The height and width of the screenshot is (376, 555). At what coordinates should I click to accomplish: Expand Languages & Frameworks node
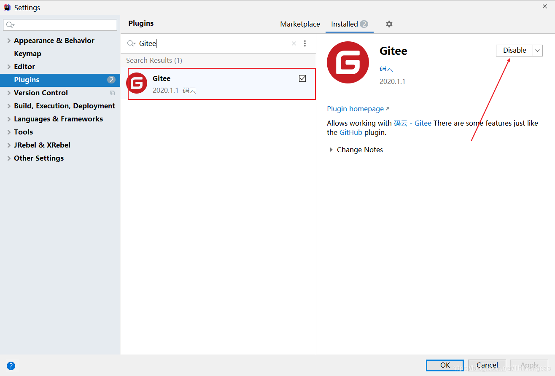pos(9,119)
